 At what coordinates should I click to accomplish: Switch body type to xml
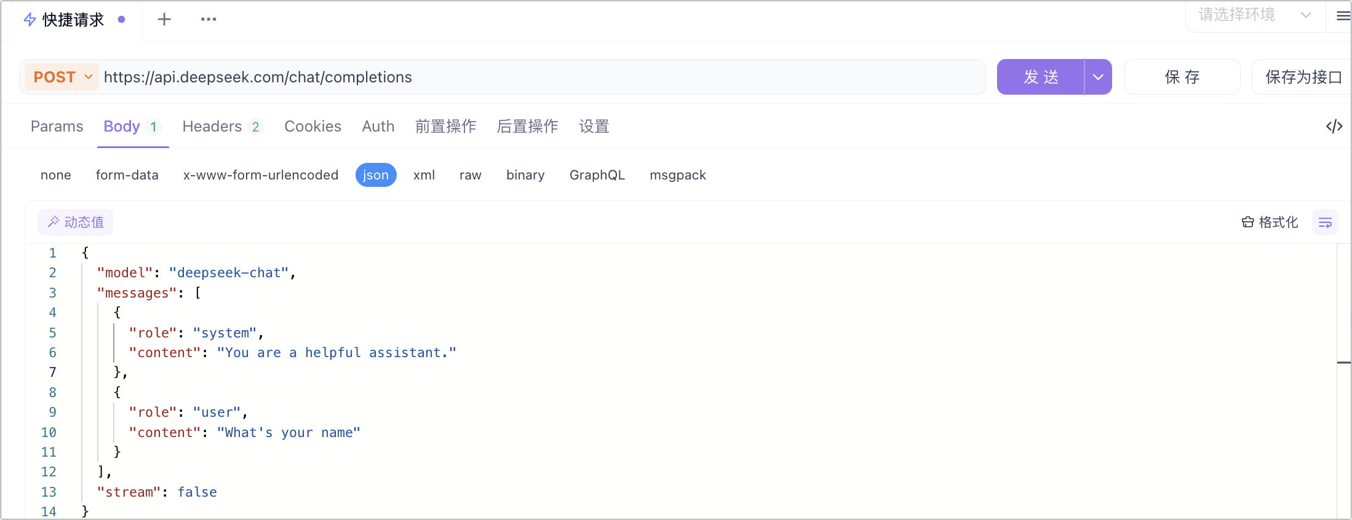(x=424, y=175)
